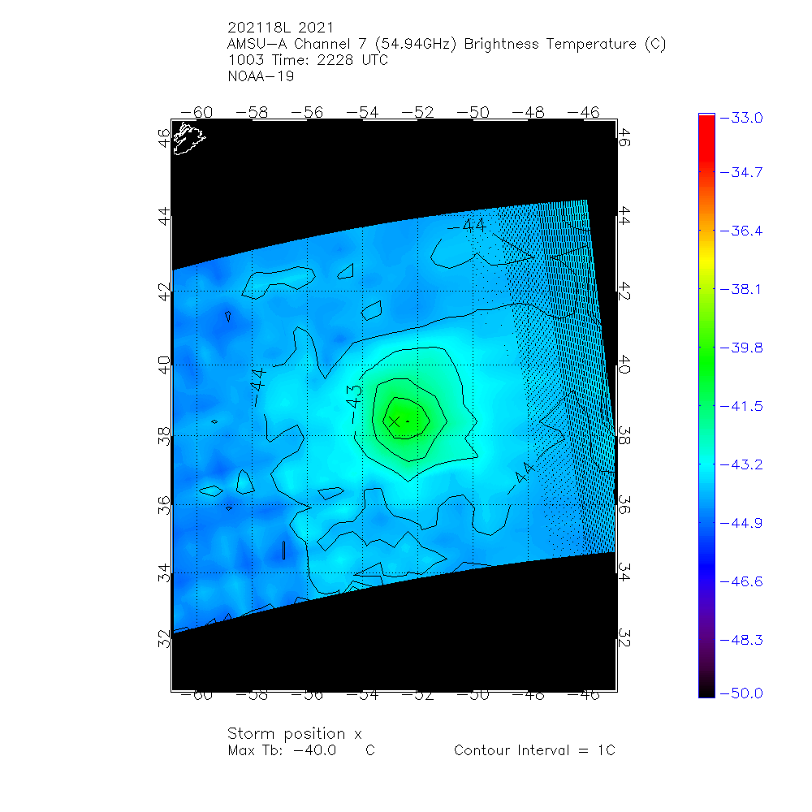Click the '38' latitude label on the left axis
The height and width of the screenshot is (812, 812).
click(164, 437)
